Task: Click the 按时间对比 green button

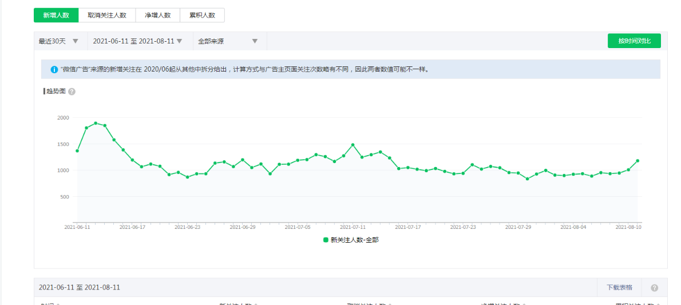Action: tap(634, 41)
